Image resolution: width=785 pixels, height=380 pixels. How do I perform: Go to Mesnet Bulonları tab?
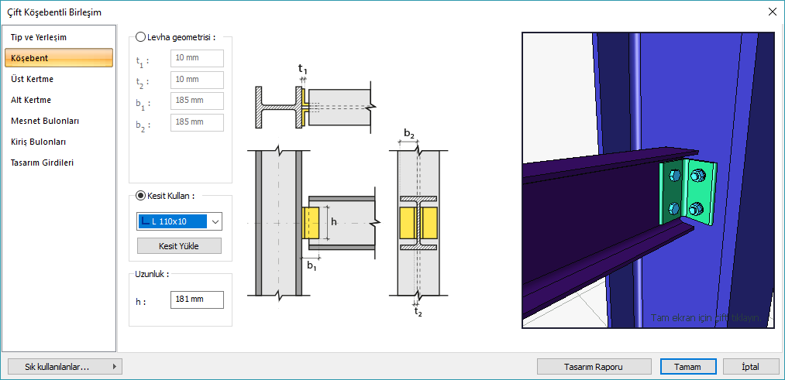(x=45, y=121)
